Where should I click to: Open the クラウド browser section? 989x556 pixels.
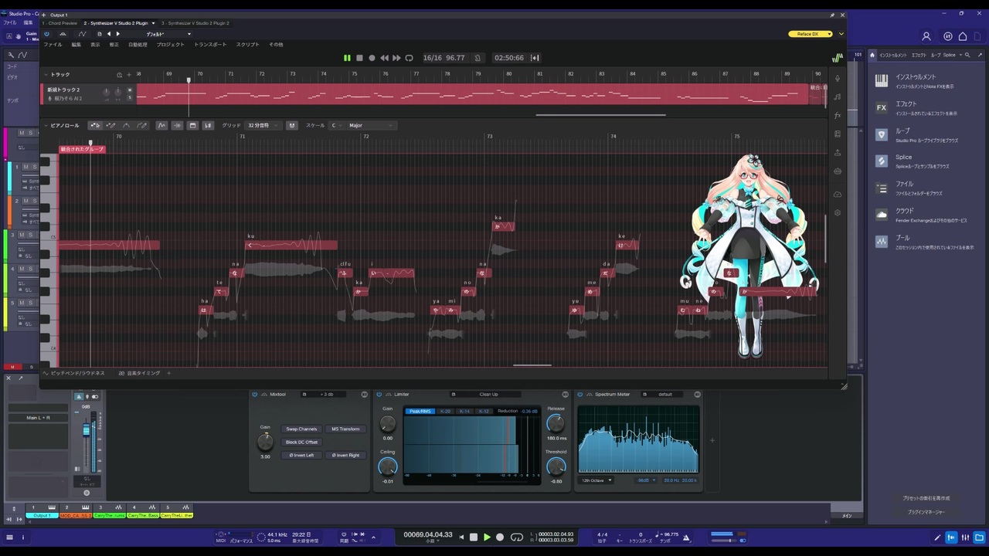click(926, 215)
